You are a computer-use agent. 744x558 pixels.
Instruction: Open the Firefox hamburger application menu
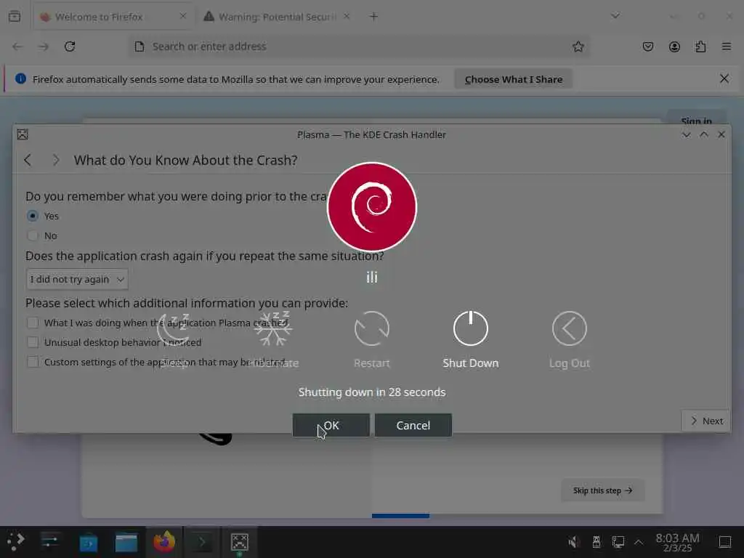pyautogui.click(x=727, y=46)
